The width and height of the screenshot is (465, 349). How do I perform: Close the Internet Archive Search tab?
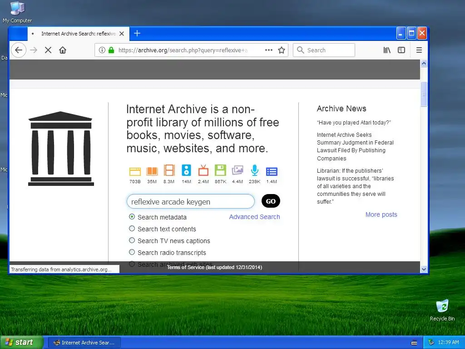coord(122,34)
